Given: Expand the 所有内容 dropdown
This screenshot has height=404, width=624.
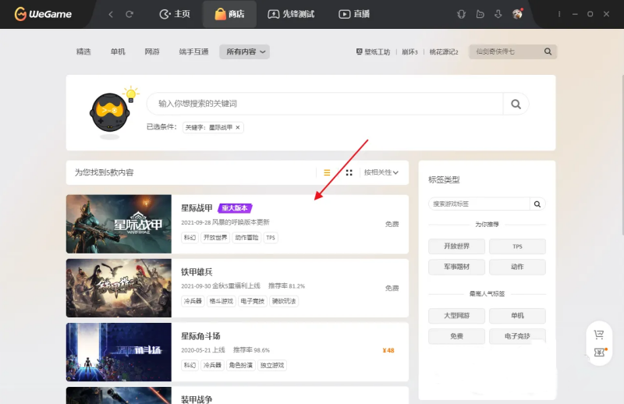Looking at the screenshot, I should [x=244, y=51].
